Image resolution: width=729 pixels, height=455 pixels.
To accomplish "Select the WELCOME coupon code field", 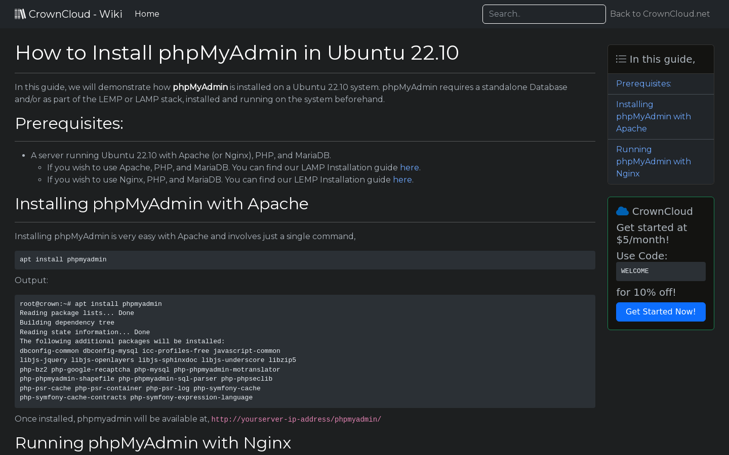I will point(661,271).
